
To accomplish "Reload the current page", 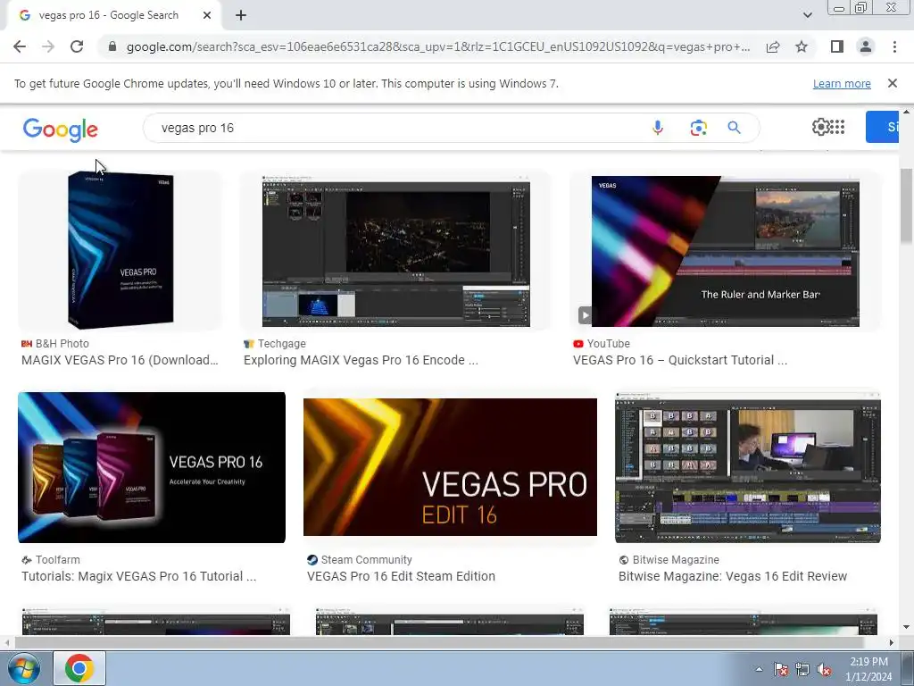I will pos(77,46).
